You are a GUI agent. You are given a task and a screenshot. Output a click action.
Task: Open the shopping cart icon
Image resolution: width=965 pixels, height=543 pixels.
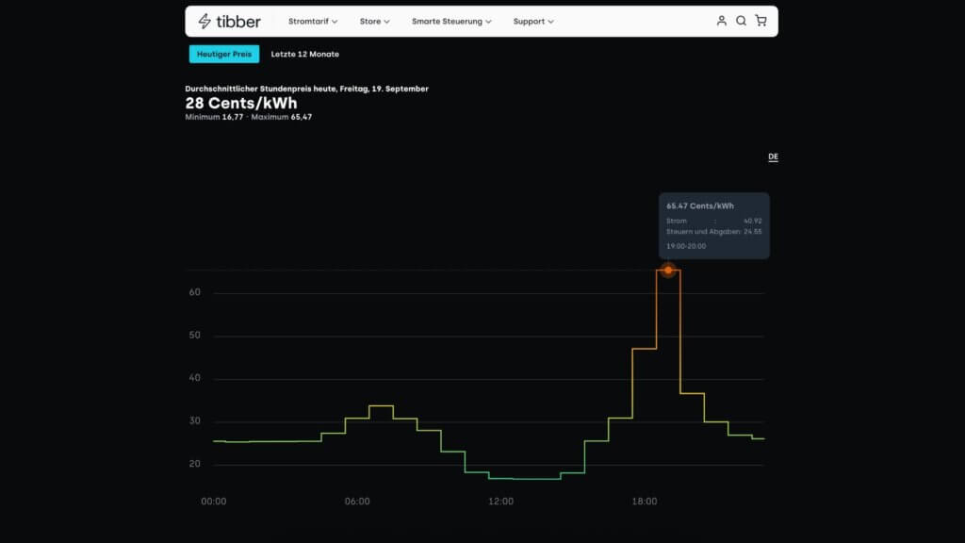point(761,21)
